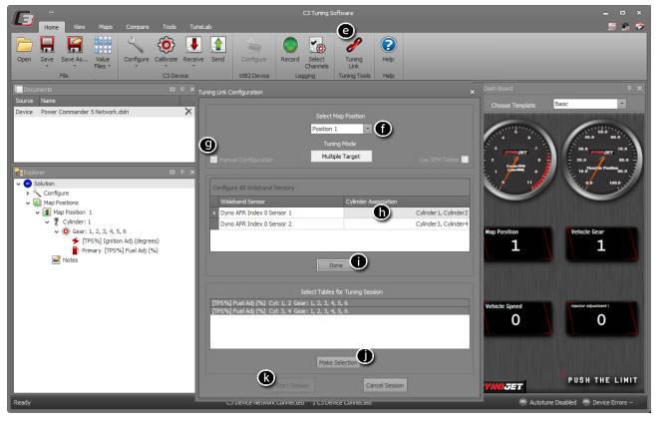Open a file with the Open icon
The height and width of the screenshot is (421, 670).
tap(24, 45)
